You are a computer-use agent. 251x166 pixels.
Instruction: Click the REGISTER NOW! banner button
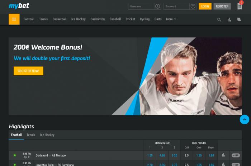coord(28,71)
